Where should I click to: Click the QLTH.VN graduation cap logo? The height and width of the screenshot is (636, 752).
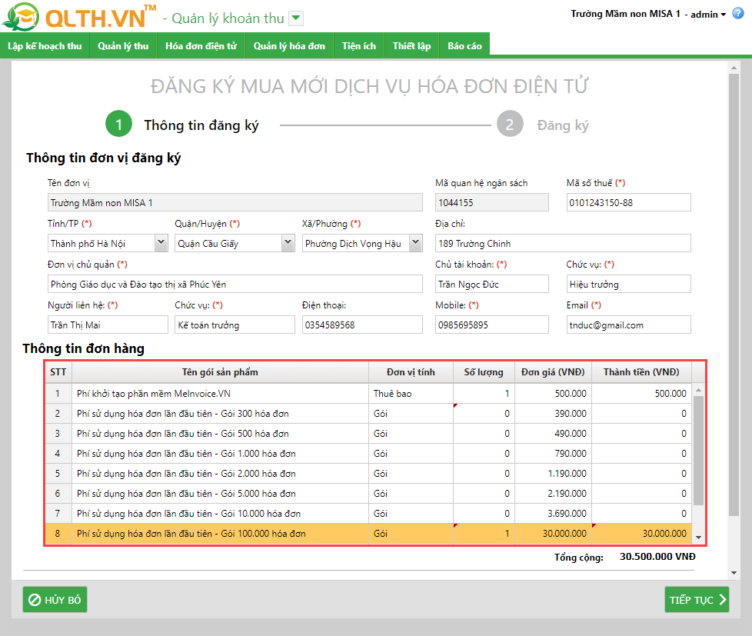(20, 17)
